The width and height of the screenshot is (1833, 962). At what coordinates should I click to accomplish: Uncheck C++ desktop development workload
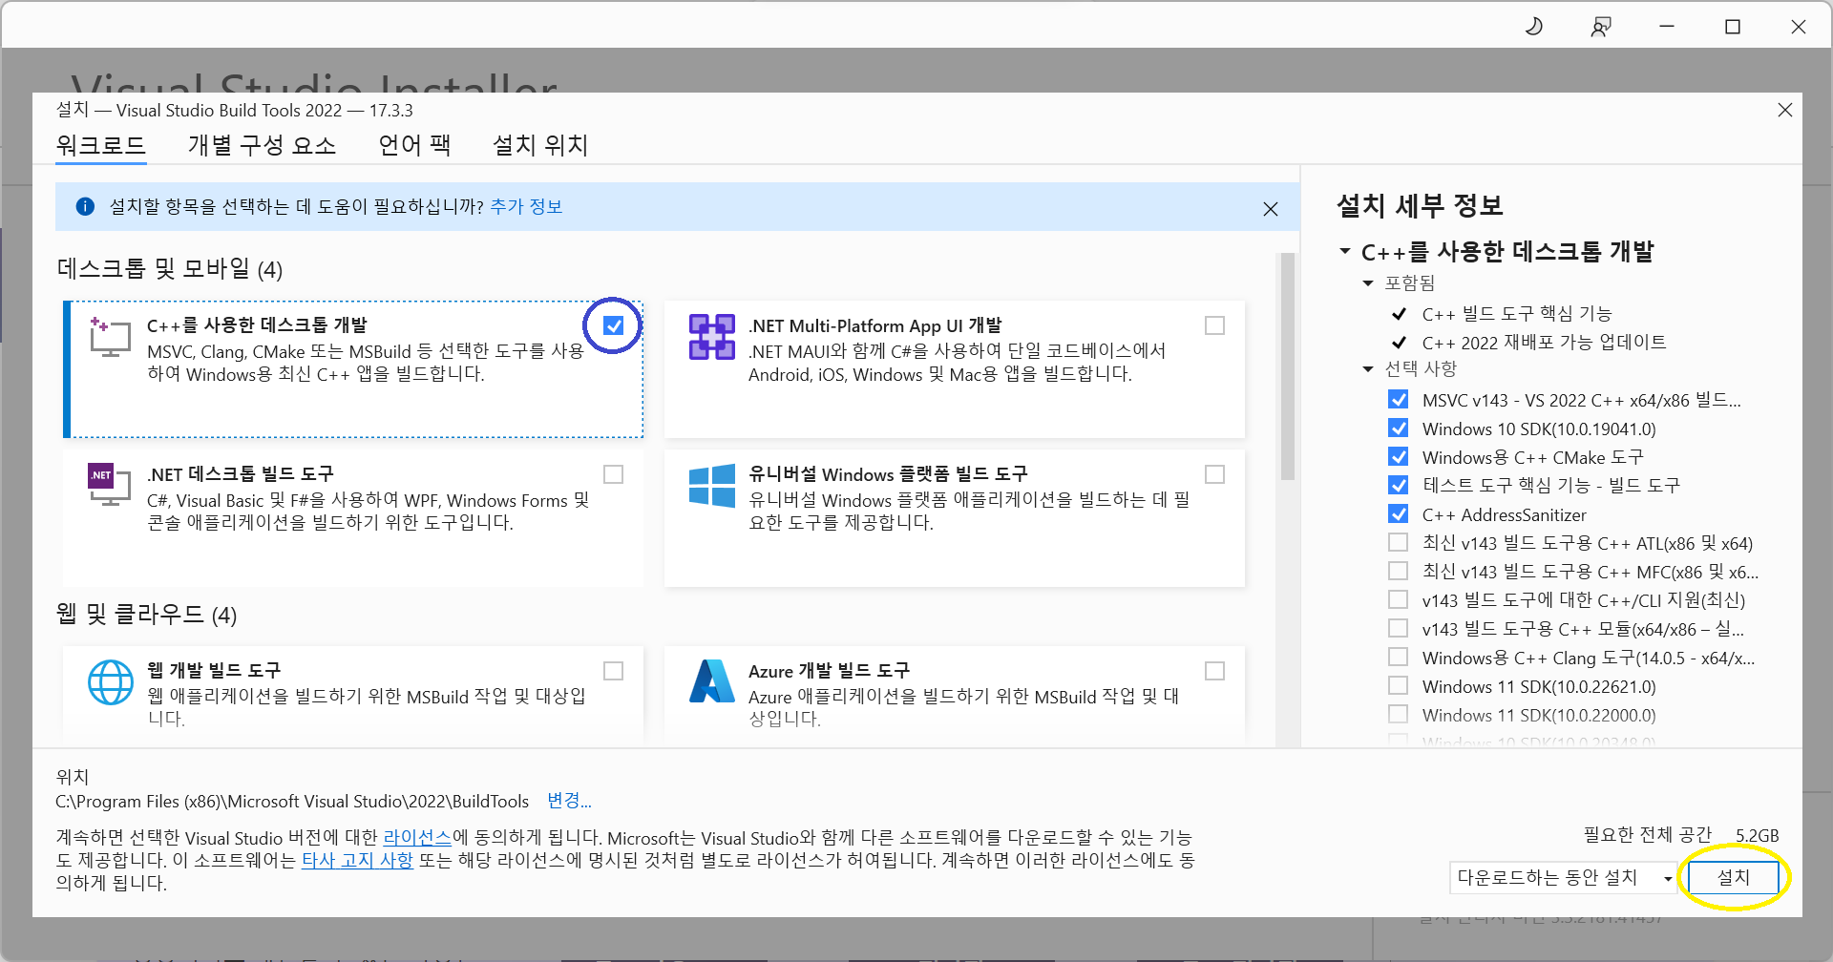[x=614, y=325]
